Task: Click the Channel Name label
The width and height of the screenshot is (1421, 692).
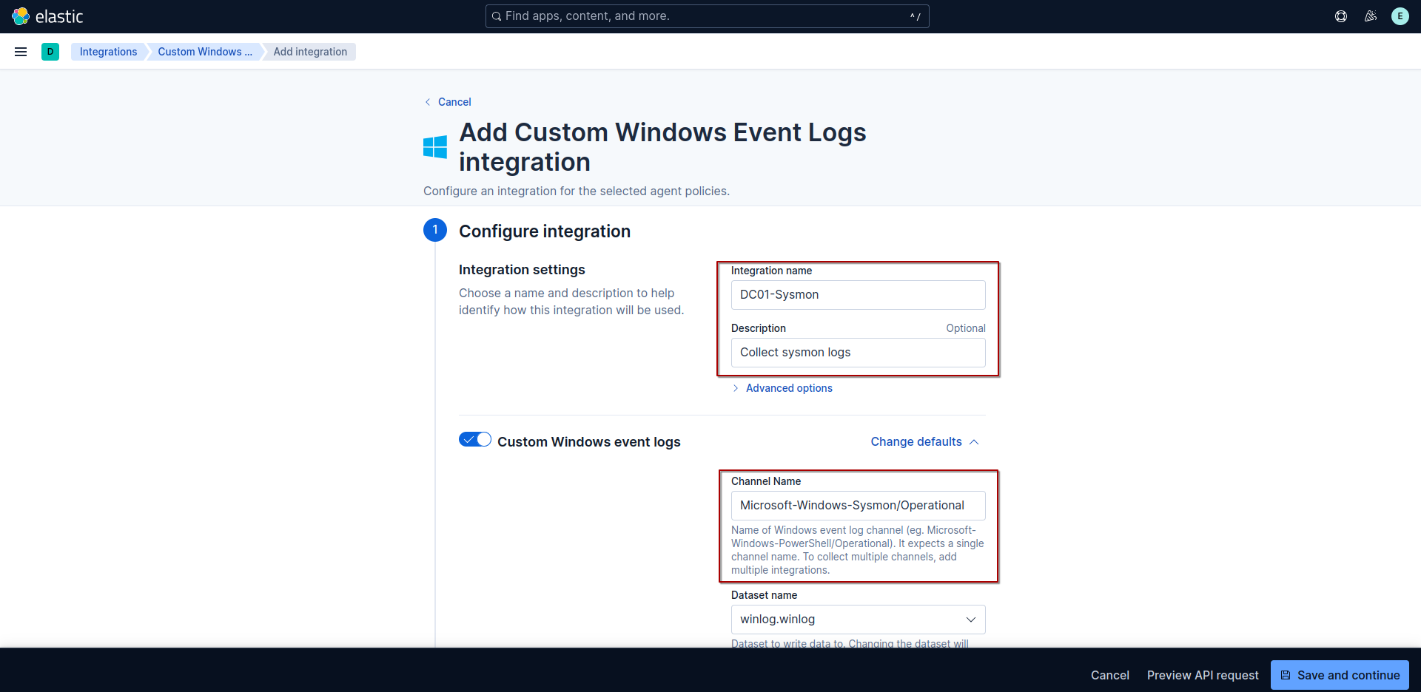Action: (766, 481)
